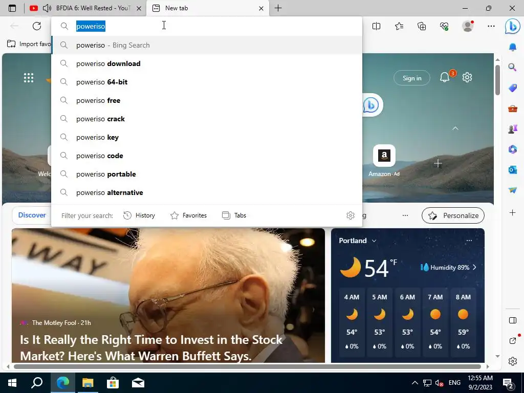The width and height of the screenshot is (524, 393).
Task: Choose 'poweriso 64-bit' suggestion
Action: [x=207, y=82]
